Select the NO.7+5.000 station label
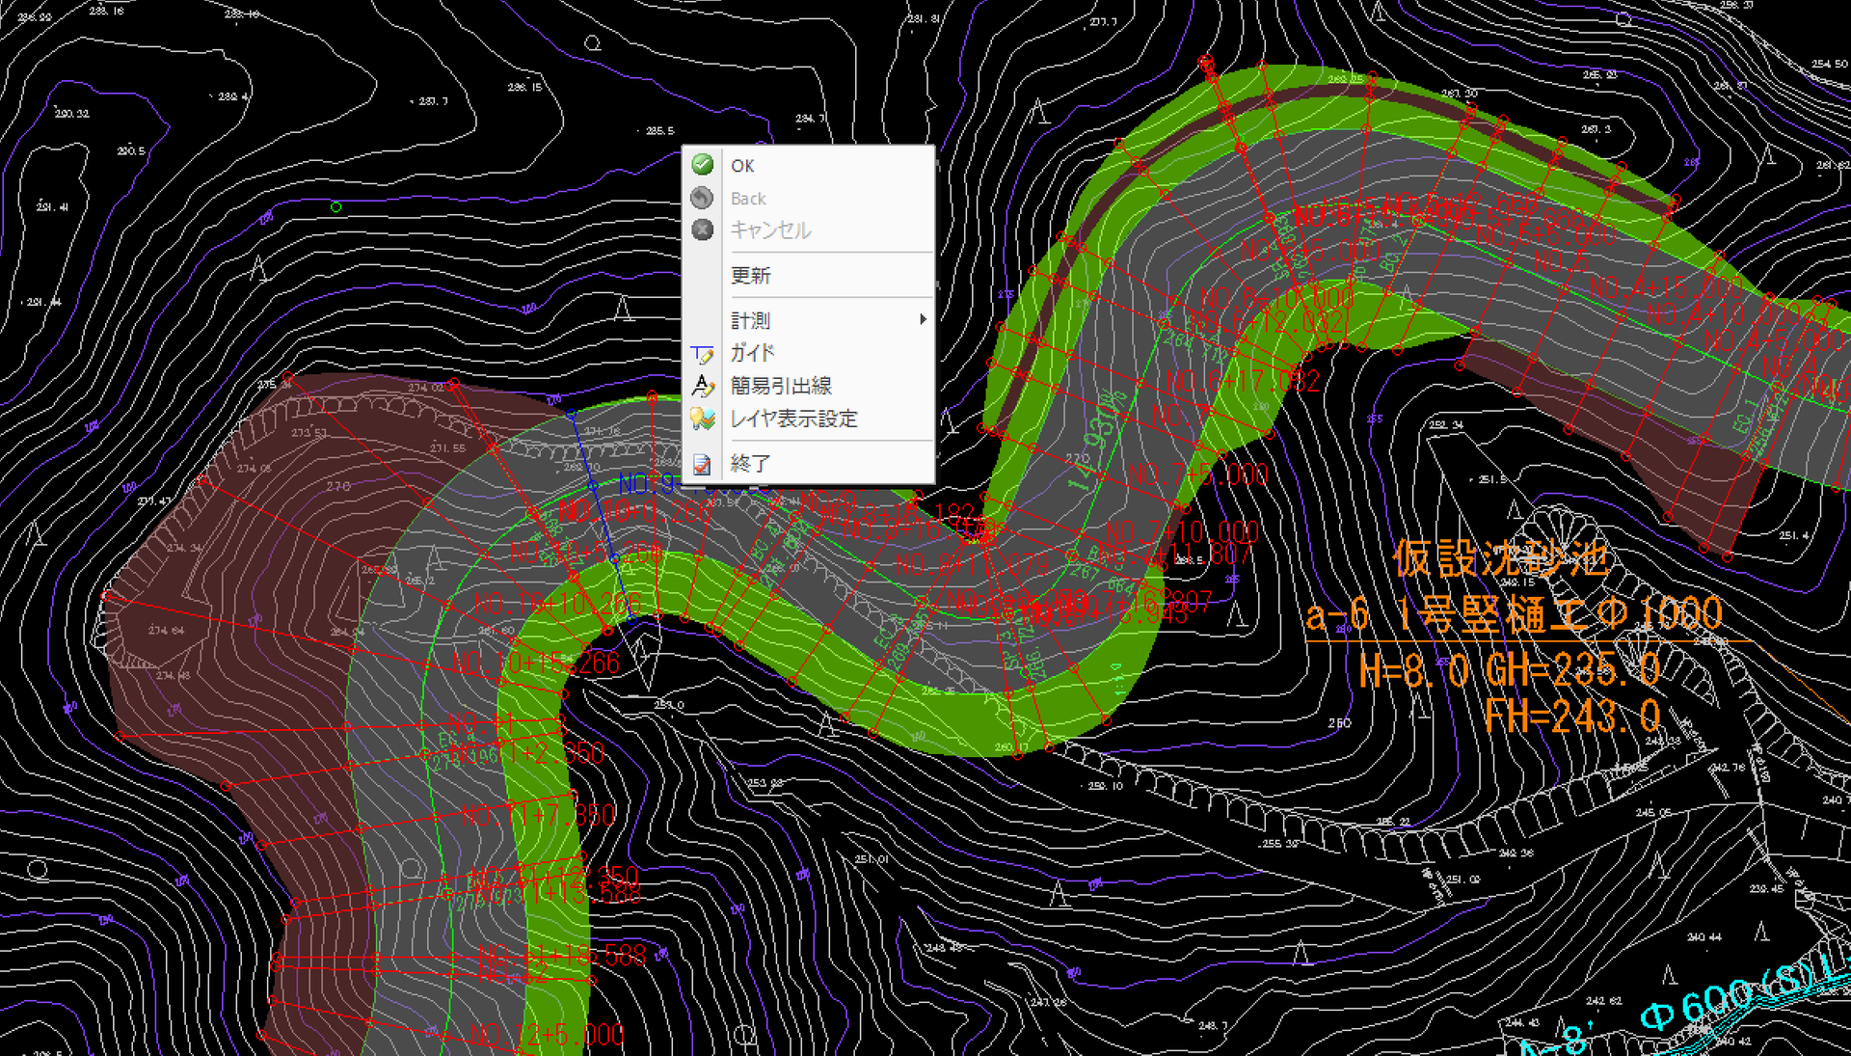The image size is (1851, 1056). (1198, 474)
